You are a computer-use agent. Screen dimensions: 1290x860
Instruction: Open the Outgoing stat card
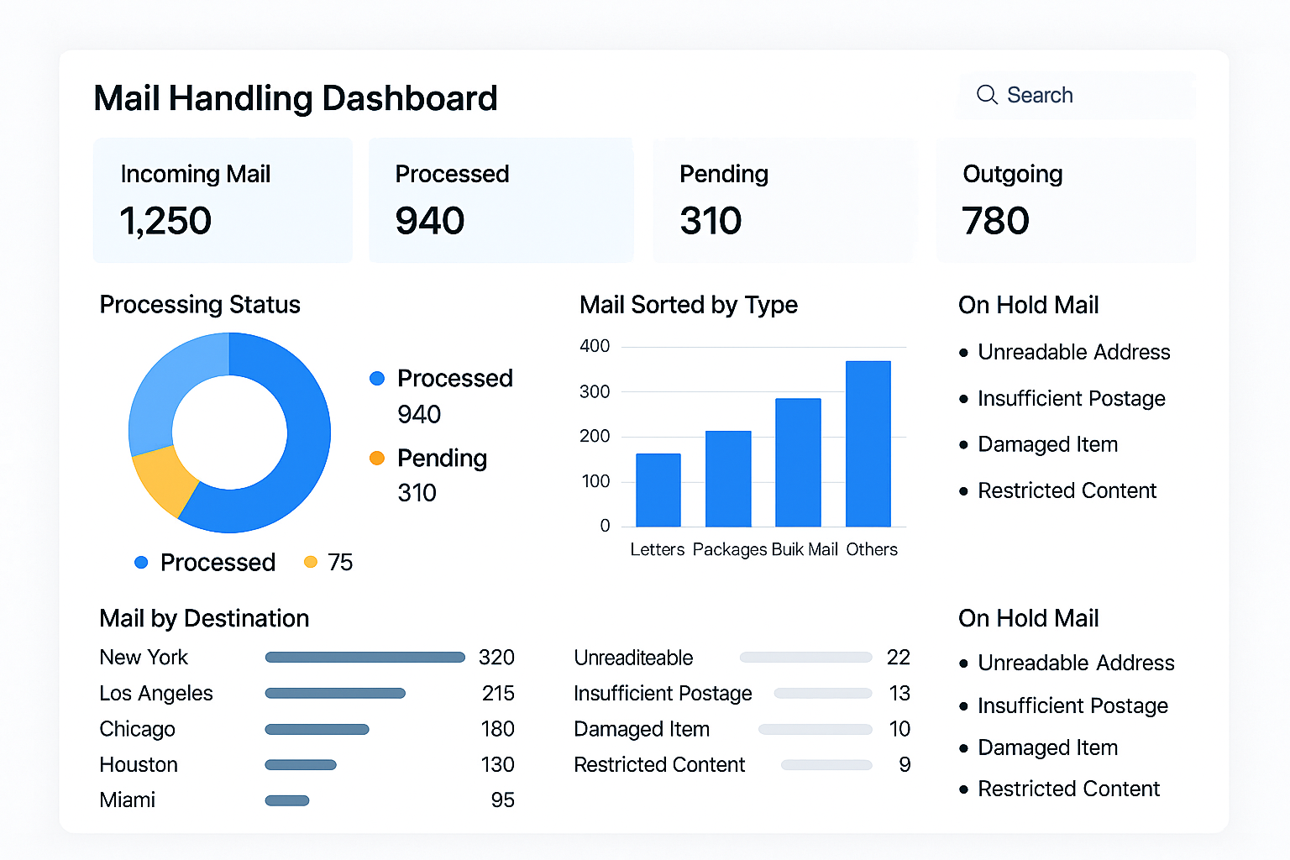pos(1065,200)
